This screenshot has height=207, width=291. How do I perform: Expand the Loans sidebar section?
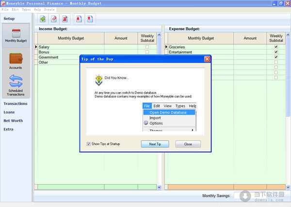click(x=9, y=112)
